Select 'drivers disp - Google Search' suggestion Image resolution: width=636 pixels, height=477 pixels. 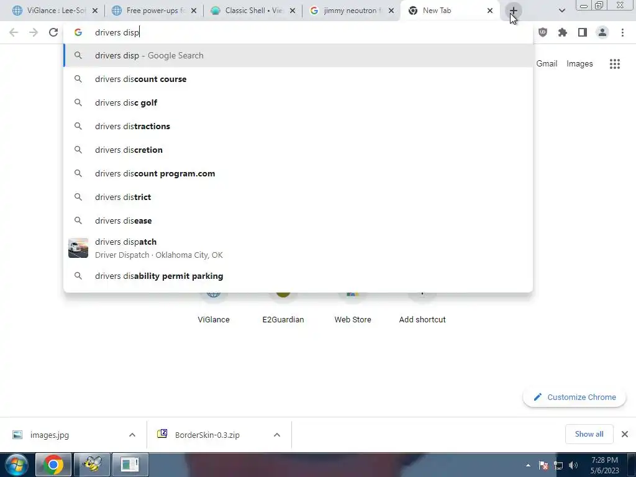pyautogui.click(x=298, y=55)
